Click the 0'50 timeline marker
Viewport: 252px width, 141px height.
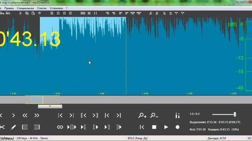189,94
